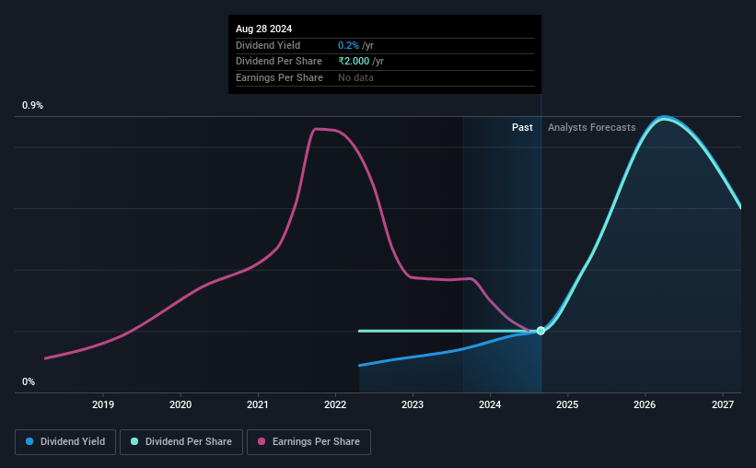Click the teal Dividend Per Share legend dot
The height and width of the screenshot is (468, 756).
coord(134,441)
